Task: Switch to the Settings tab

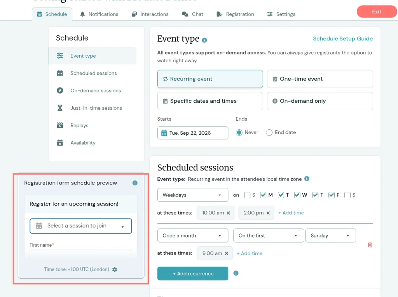Action: point(281,14)
